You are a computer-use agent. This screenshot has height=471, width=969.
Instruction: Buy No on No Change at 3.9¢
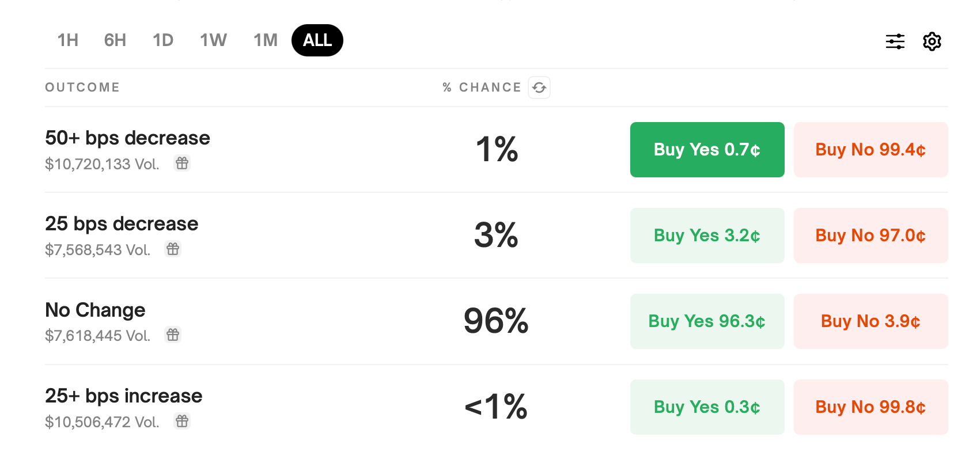point(870,321)
